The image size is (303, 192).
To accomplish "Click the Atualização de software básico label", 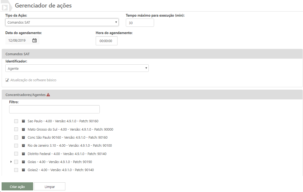I will [33, 80].
